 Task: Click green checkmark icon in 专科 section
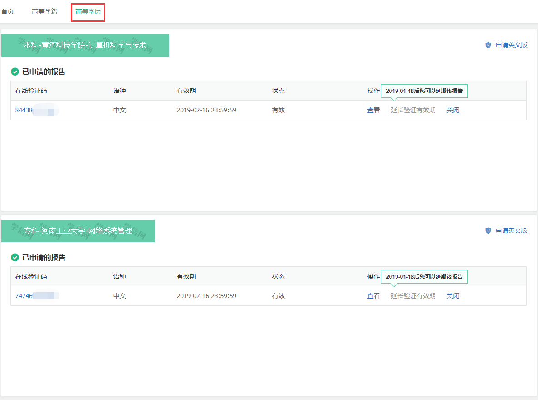(15, 257)
